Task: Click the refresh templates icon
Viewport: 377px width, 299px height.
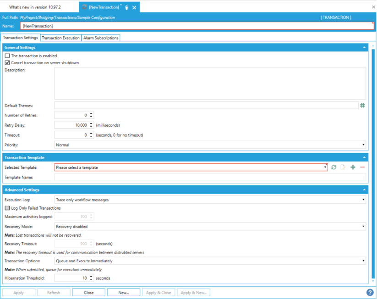Action: click(x=334, y=167)
